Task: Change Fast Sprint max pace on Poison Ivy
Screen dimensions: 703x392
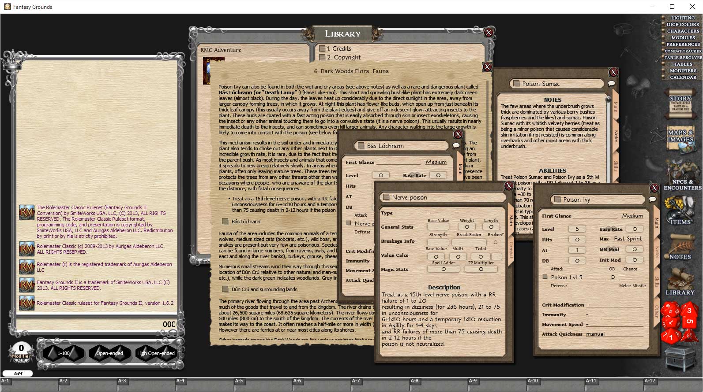Action: [628, 239]
